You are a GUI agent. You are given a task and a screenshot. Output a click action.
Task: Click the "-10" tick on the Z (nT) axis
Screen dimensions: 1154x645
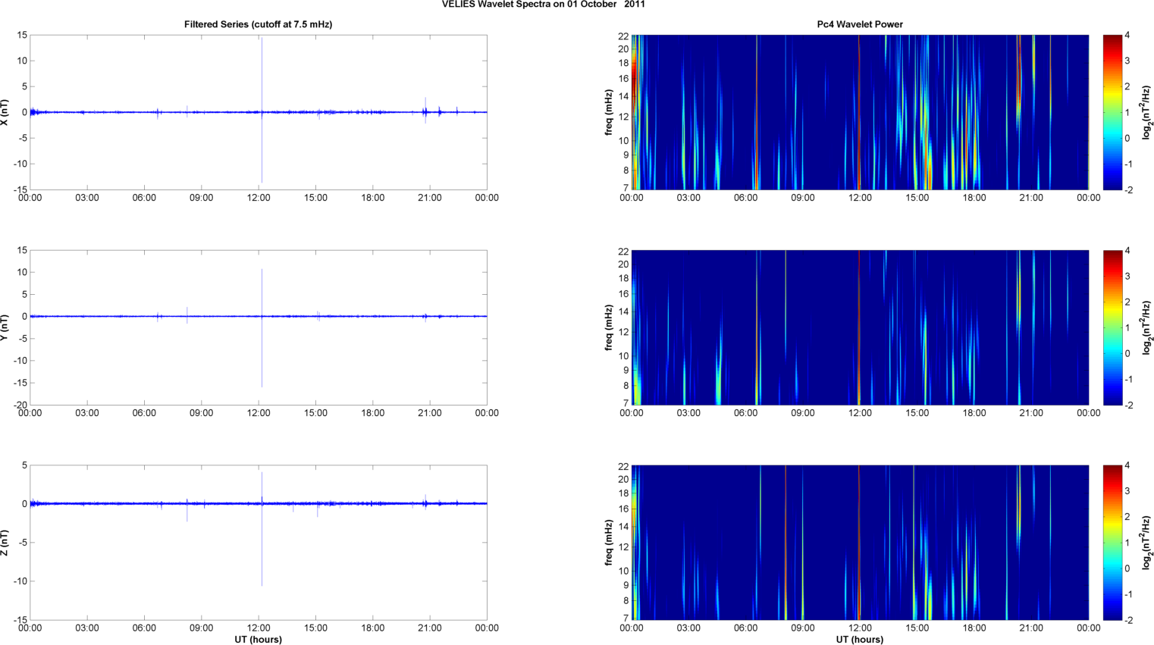(20, 581)
